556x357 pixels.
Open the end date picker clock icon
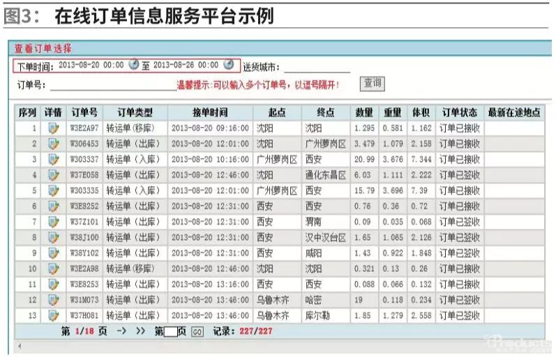point(228,65)
